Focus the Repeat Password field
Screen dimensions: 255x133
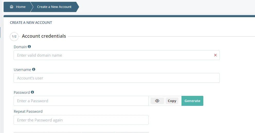point(81,120)
